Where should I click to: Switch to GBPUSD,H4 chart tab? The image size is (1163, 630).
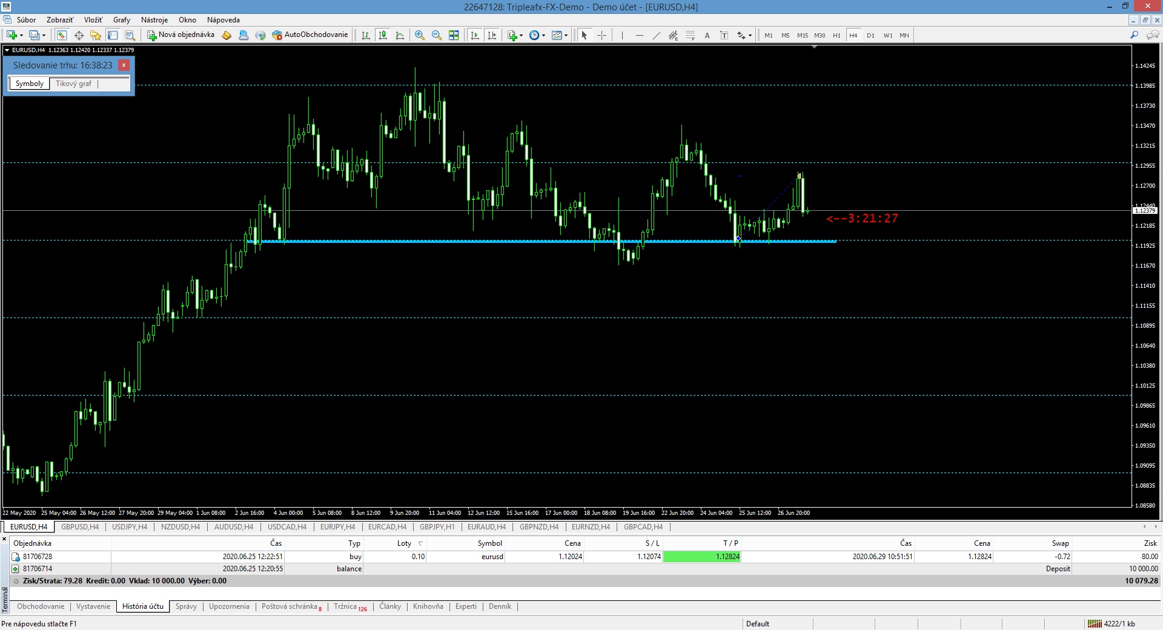pyautogui.click(x=80, y=527)
